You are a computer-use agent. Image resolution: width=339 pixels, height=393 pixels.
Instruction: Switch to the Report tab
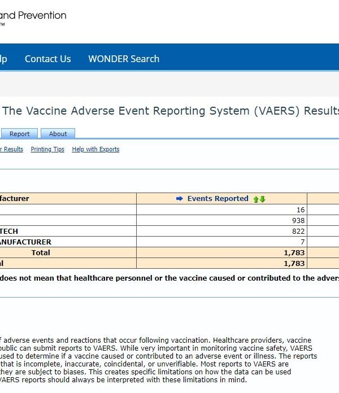[x=19, y=134]
